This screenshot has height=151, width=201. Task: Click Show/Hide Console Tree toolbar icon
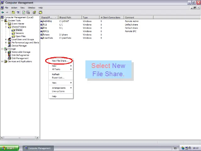pyautogui.click(x=18, y=13)
